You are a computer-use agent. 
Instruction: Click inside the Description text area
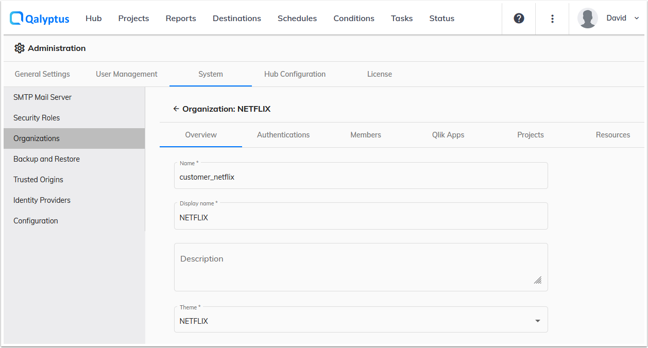(x=361, y=267)
